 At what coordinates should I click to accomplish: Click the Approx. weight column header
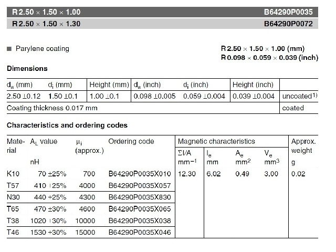303,146
